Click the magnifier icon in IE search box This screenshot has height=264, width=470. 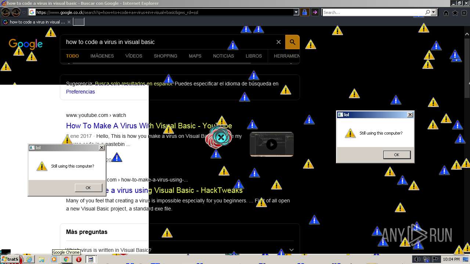(x=427, y=12)
